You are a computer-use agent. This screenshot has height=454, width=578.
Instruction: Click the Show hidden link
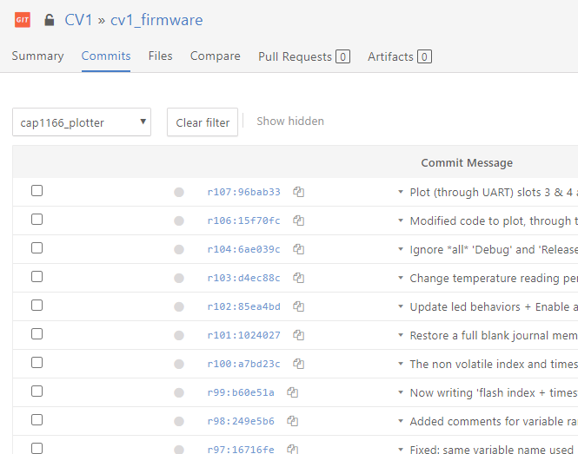(290, 122)
